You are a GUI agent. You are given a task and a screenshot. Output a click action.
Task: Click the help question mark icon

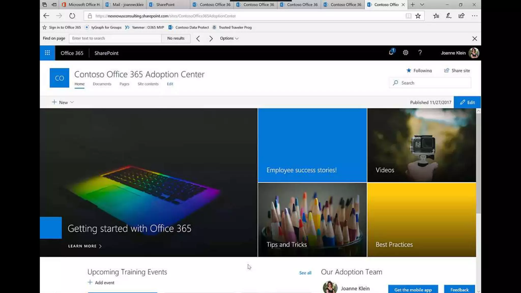point(420,53)
